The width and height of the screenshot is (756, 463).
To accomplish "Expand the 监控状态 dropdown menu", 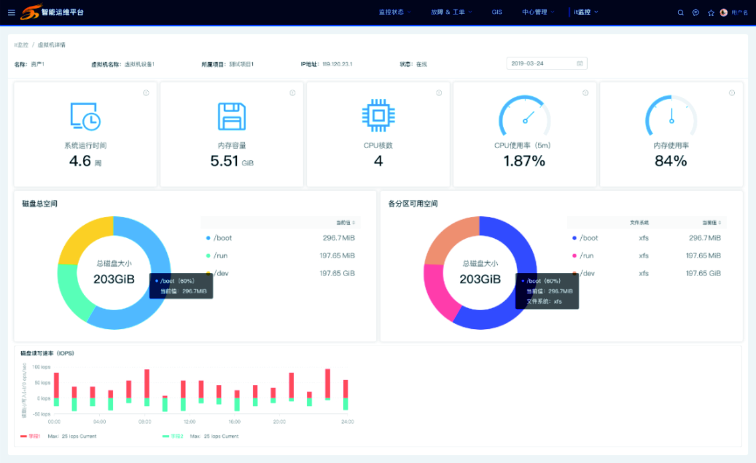I will coord(395,12).
